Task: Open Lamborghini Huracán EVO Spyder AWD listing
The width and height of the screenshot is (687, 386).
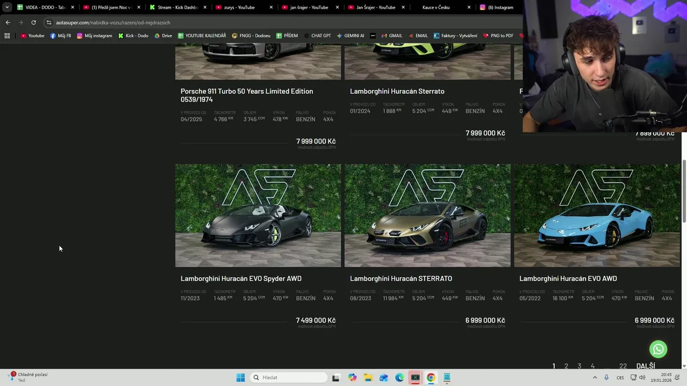Action: (x=241, y=278)
